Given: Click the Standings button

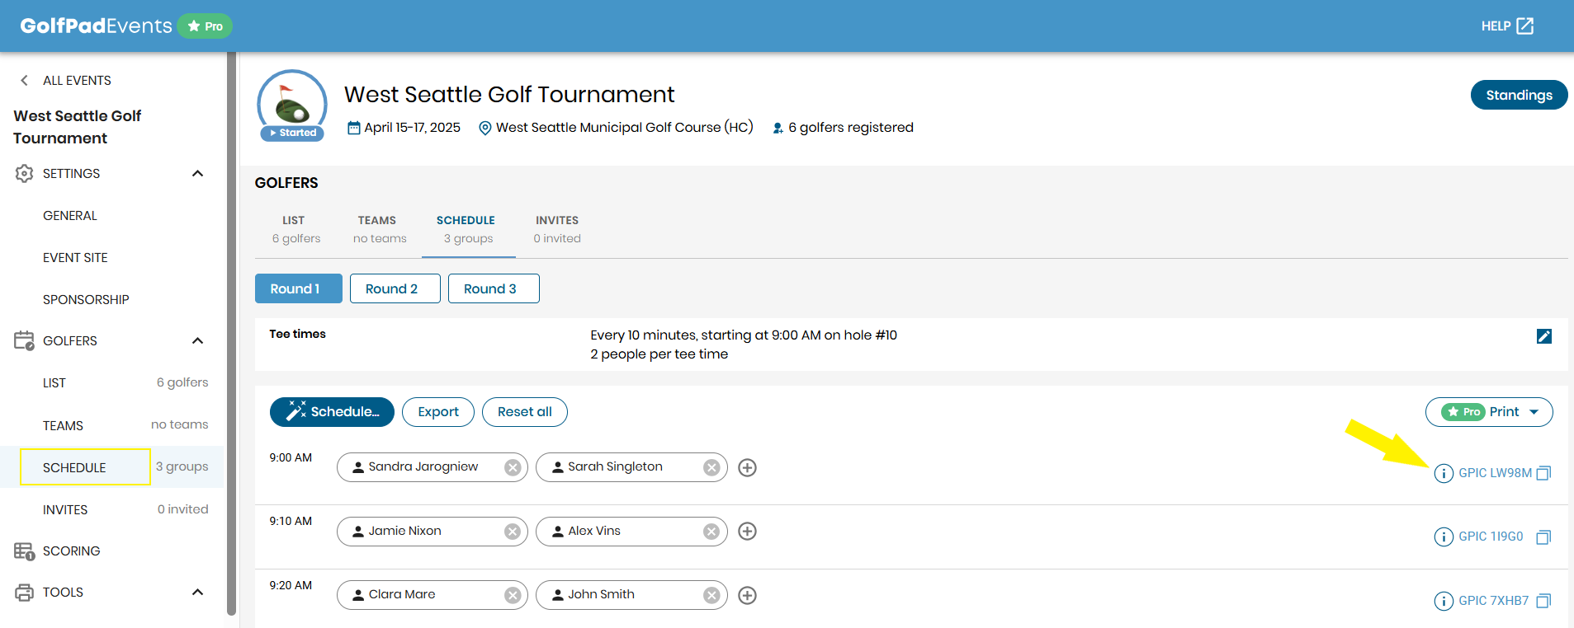Looking at the screenshot, I should click(x=1519, y=95).
